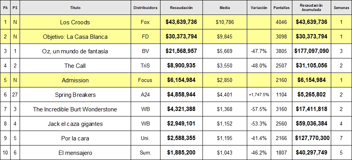Click the Spring Breakers title cell
The width and height of the screenshot is (352, 160).
(75, 95)
